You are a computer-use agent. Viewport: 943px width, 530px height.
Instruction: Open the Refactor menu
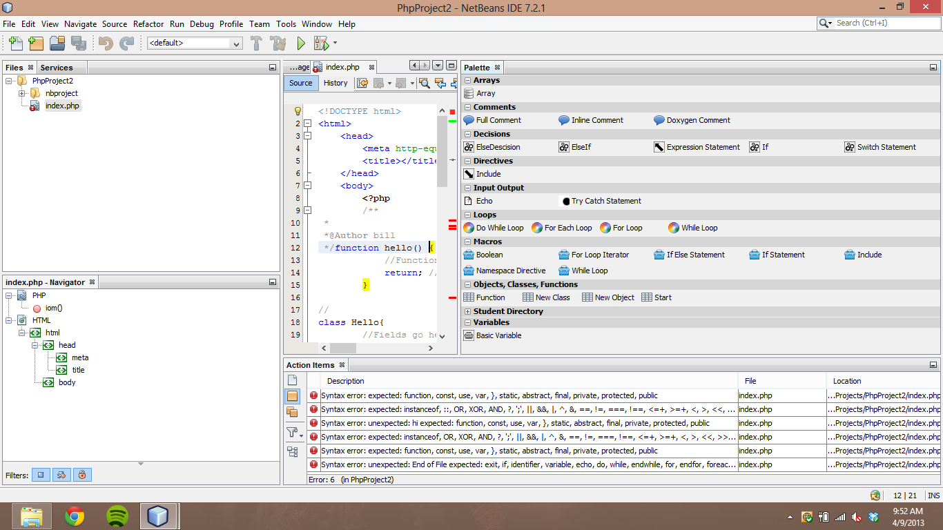[x=148, y=23]
